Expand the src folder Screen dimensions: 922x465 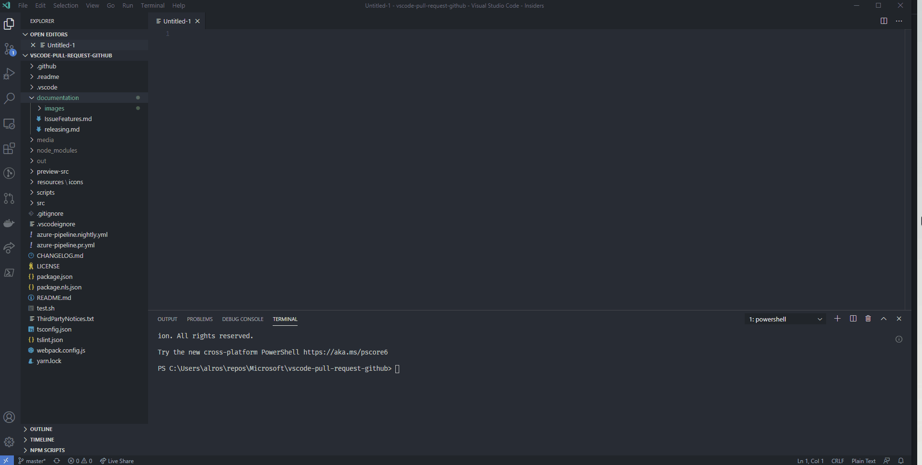(42, 203)
